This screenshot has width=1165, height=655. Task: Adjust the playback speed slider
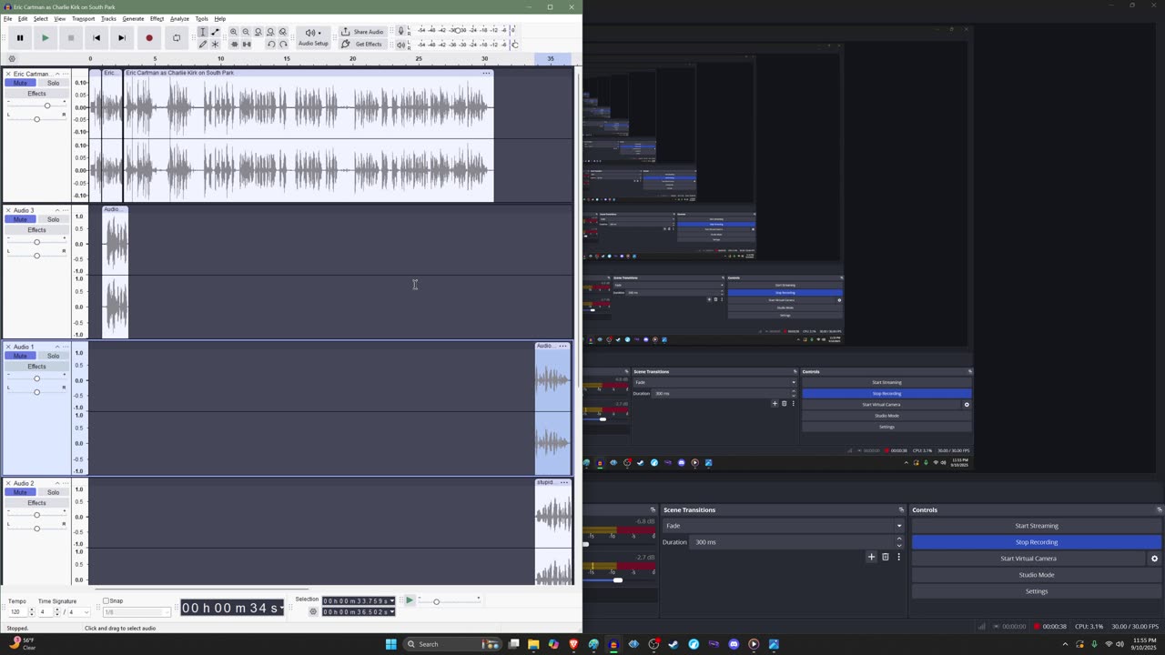tap(448, 601)
